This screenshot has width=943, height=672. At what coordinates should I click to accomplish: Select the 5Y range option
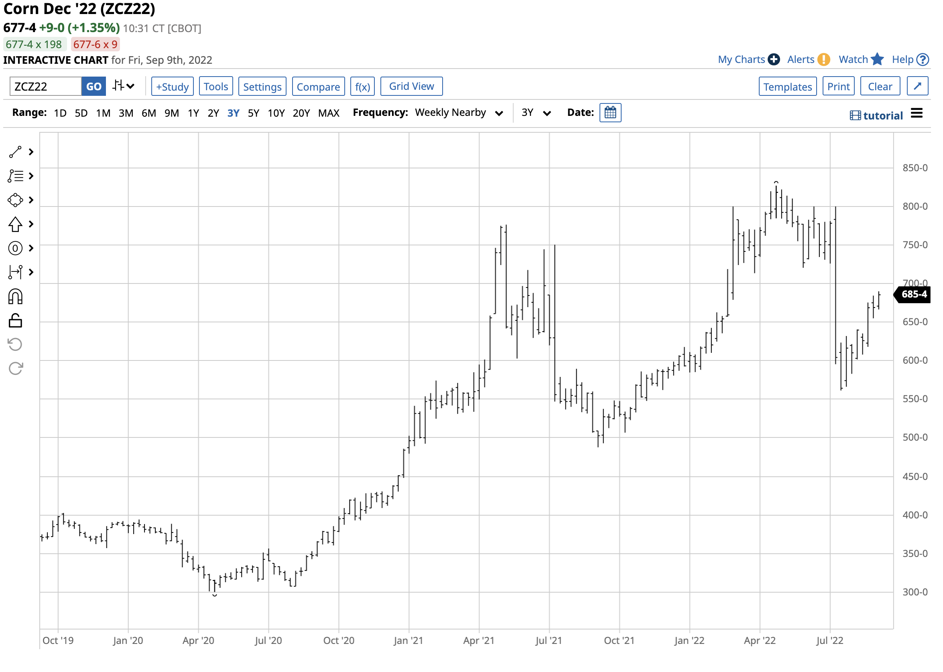(253, 113)
